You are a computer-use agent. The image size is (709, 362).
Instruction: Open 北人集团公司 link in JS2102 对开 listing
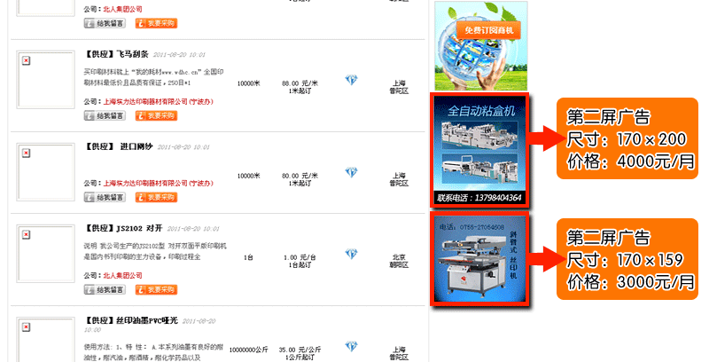122,276
